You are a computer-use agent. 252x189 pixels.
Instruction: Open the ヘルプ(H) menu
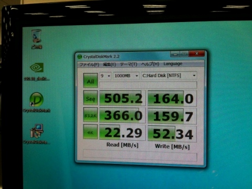click(150, 64)
